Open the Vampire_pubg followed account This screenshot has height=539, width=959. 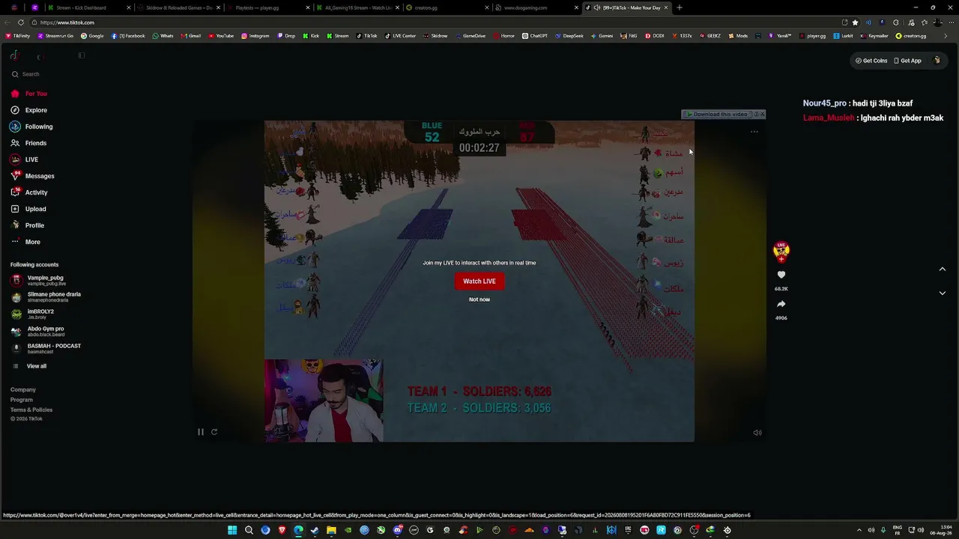(39, 280)
